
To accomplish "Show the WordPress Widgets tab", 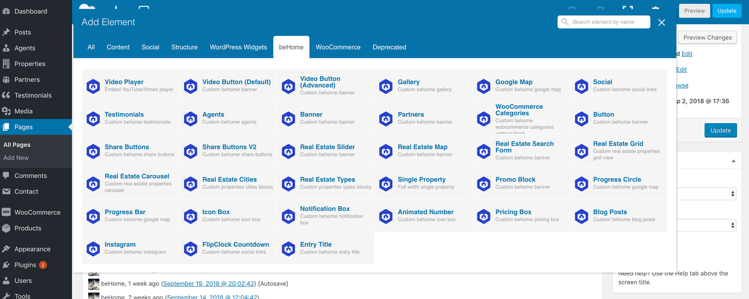I will 238,47.
